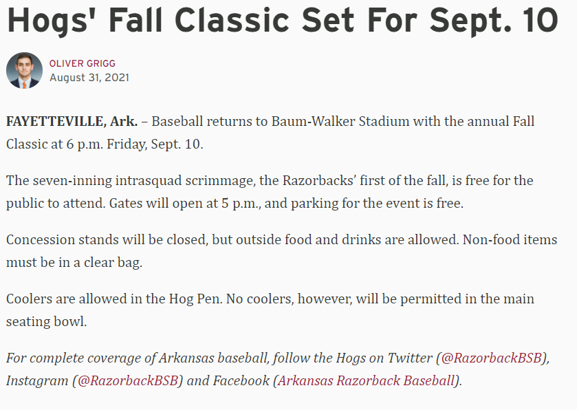The width and height of the screenshot is (577, 410).
Task: Open the Instagram @RazorbackBSB link
Action: [x=127, y=380]
